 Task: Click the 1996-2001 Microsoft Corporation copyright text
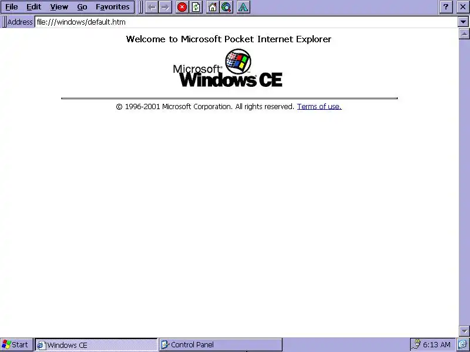(205, 107)
